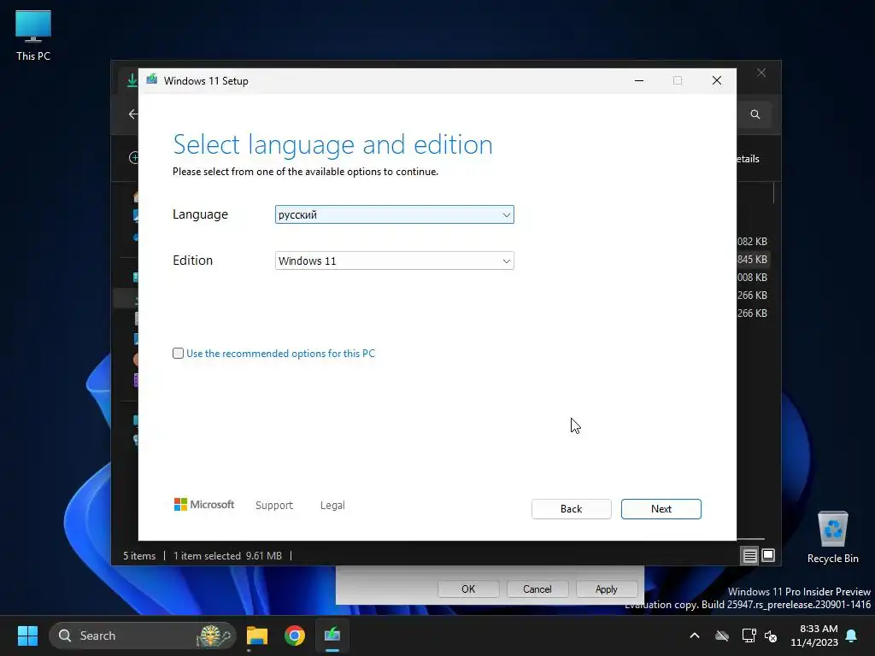The image size is (875, 656).
Task: Switch File Explorer to details list view
Action: (749, 555)
